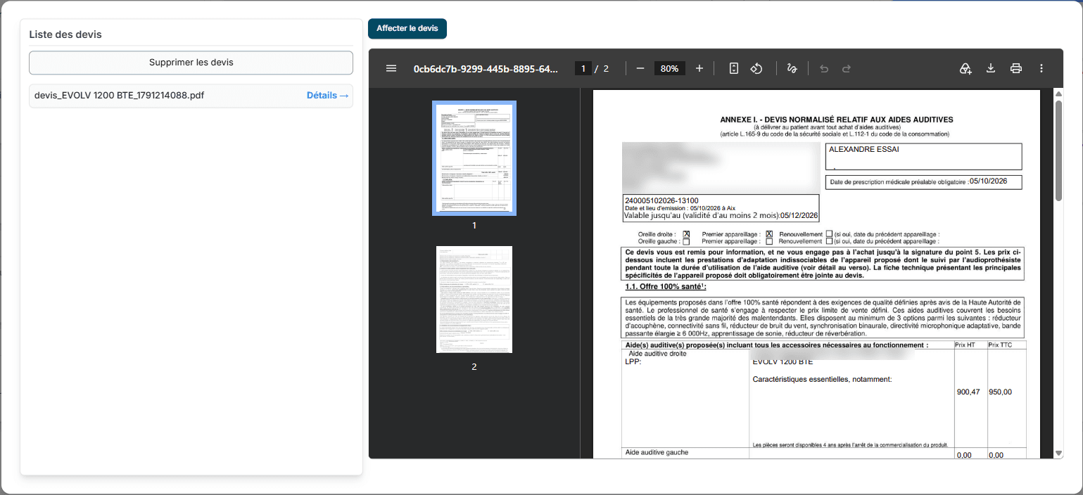Click the 'Aide auditive gauche' row label
Image resolution: width=1083 pixels, height=495 pixels.
[x=657, y=452]
